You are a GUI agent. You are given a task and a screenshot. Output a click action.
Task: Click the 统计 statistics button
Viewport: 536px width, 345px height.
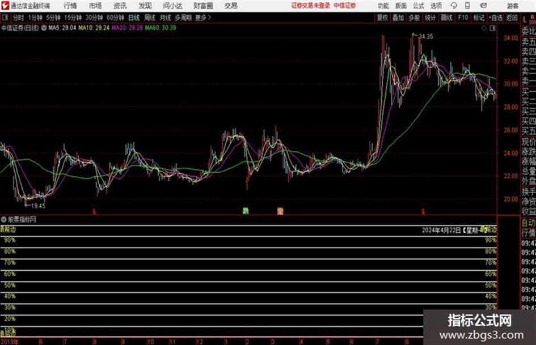coord(430,18)
